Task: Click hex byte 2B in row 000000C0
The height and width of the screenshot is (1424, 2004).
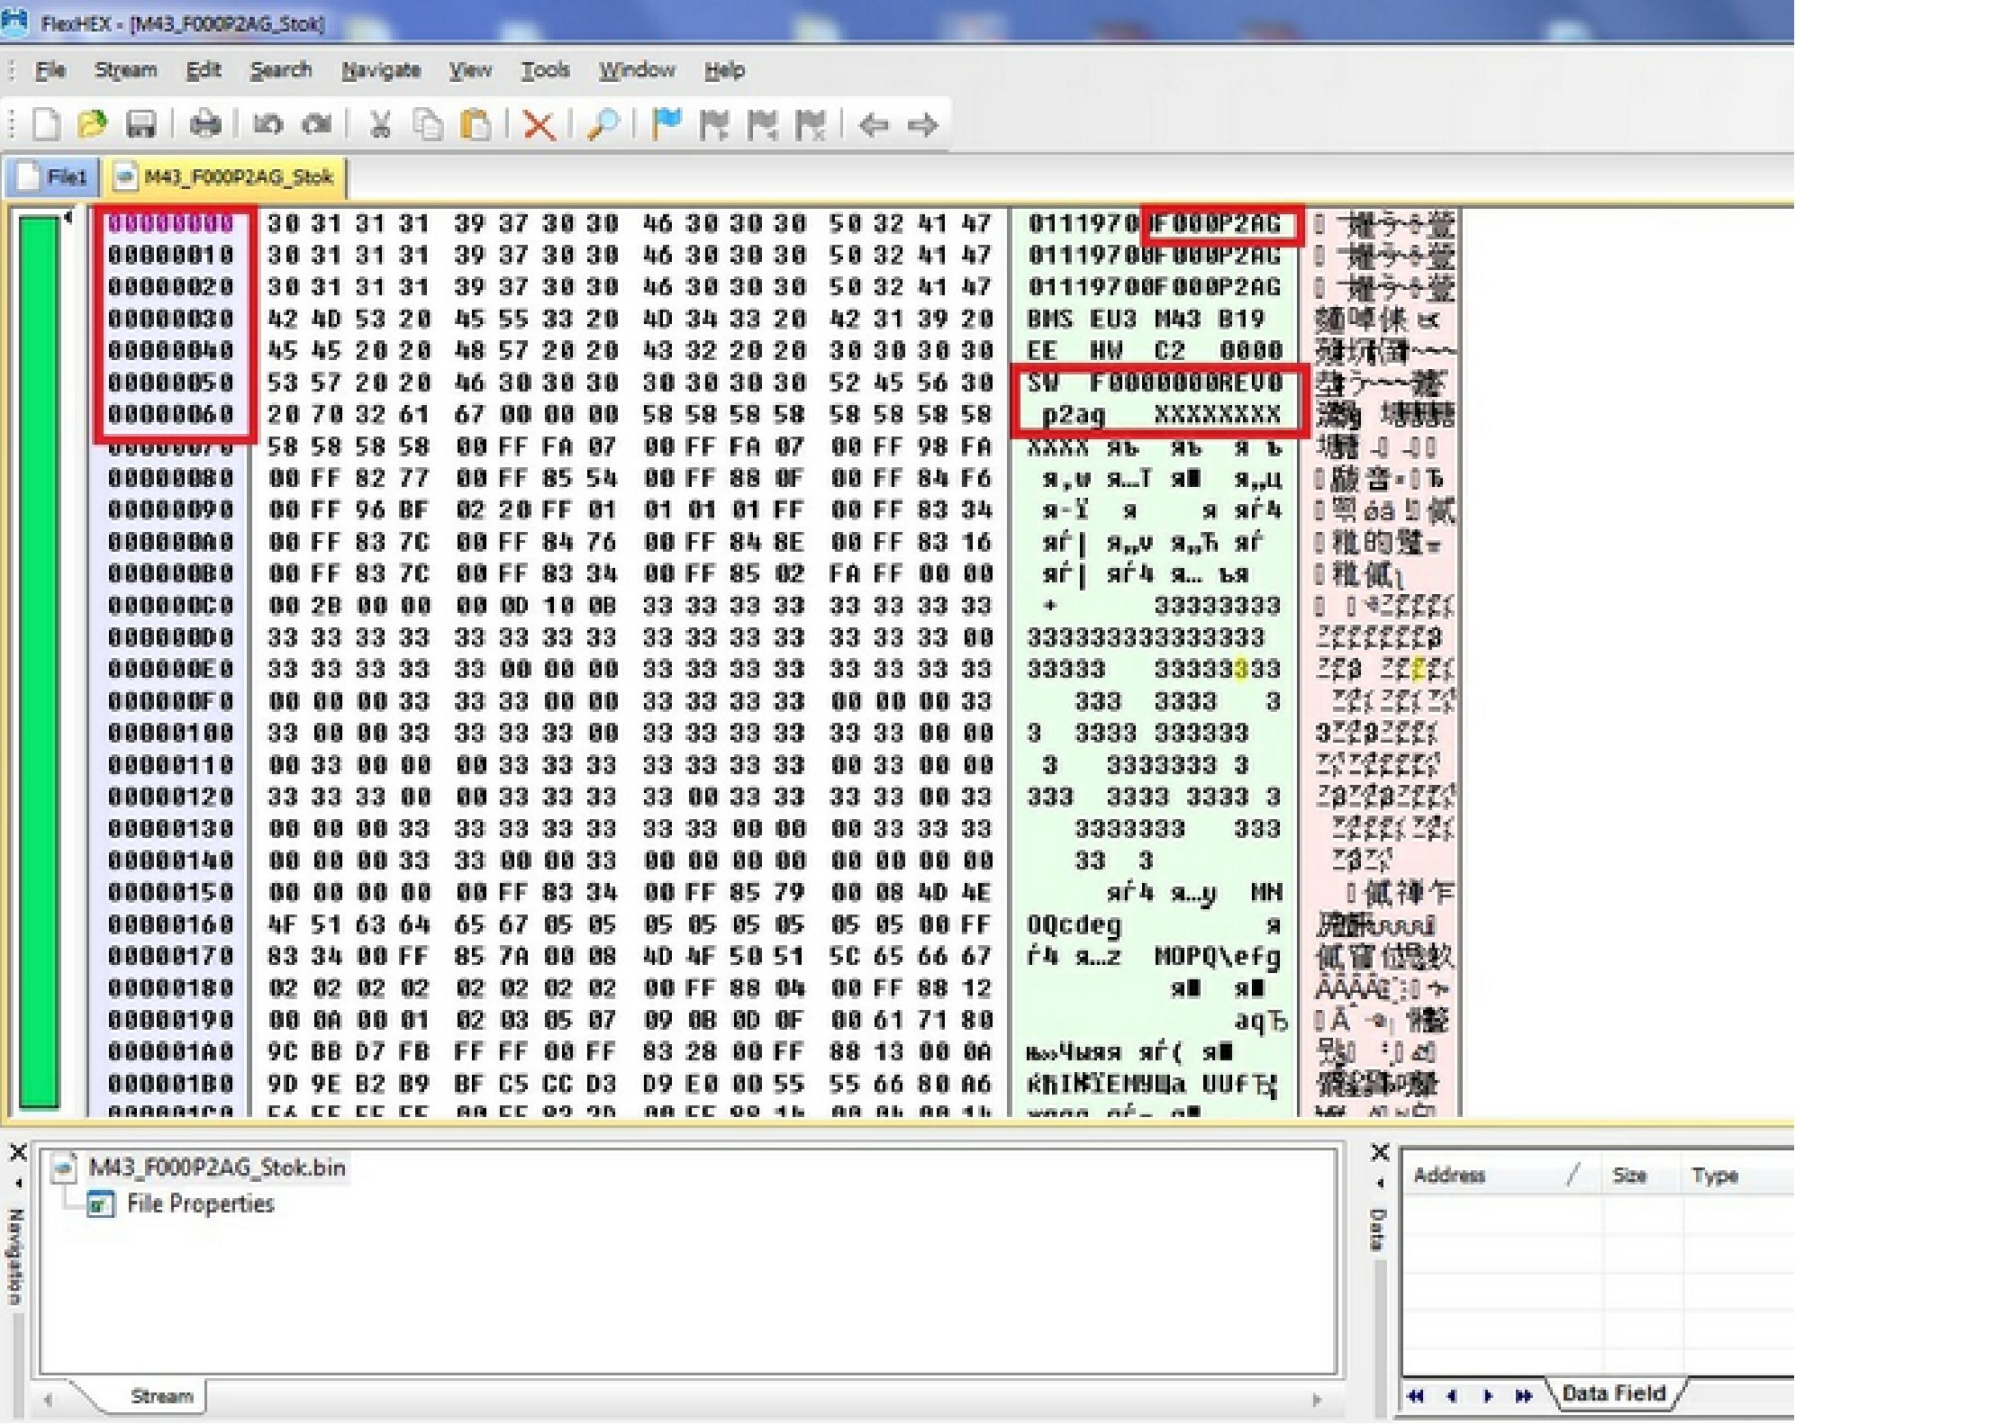Action: point(327,606)
